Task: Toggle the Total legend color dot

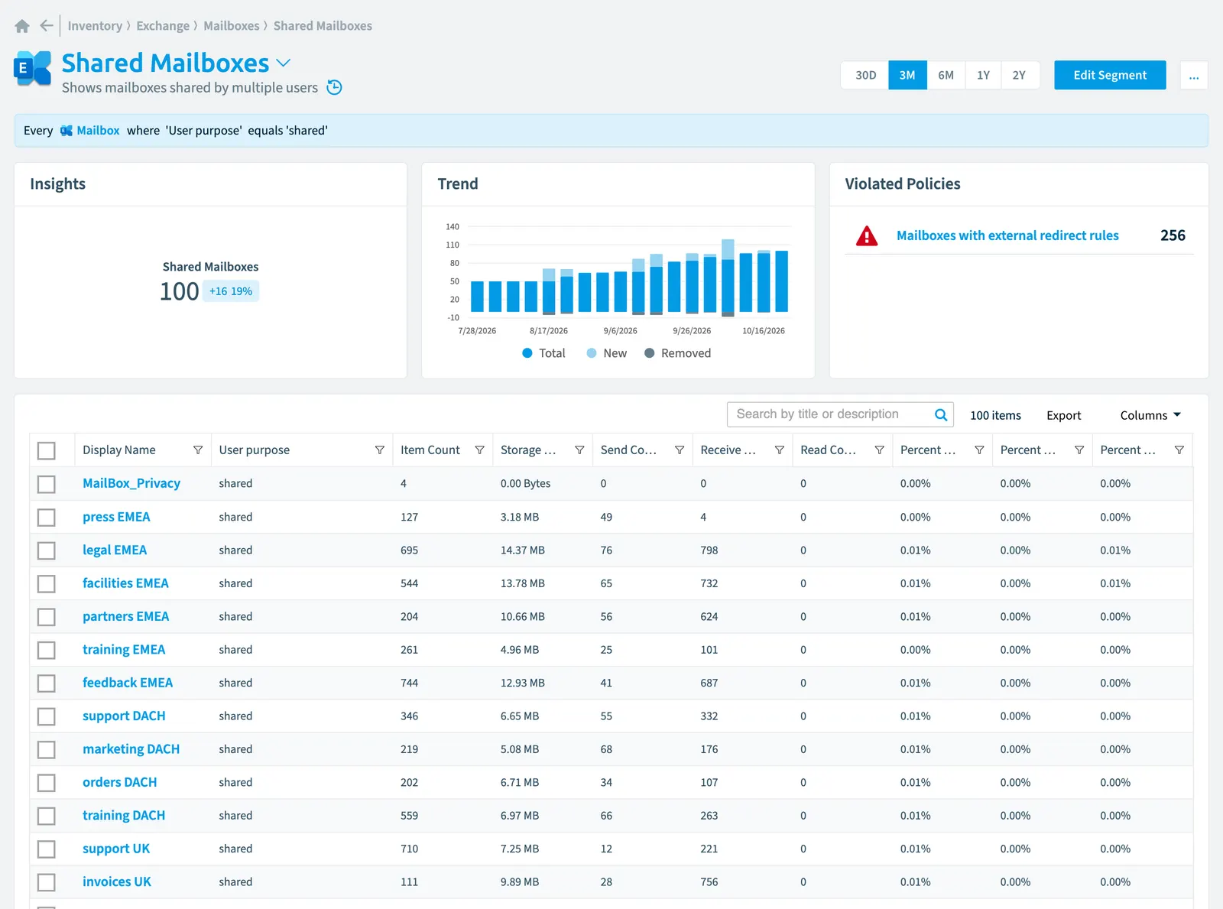Action: pyautogui.click(x=527, y=353)
